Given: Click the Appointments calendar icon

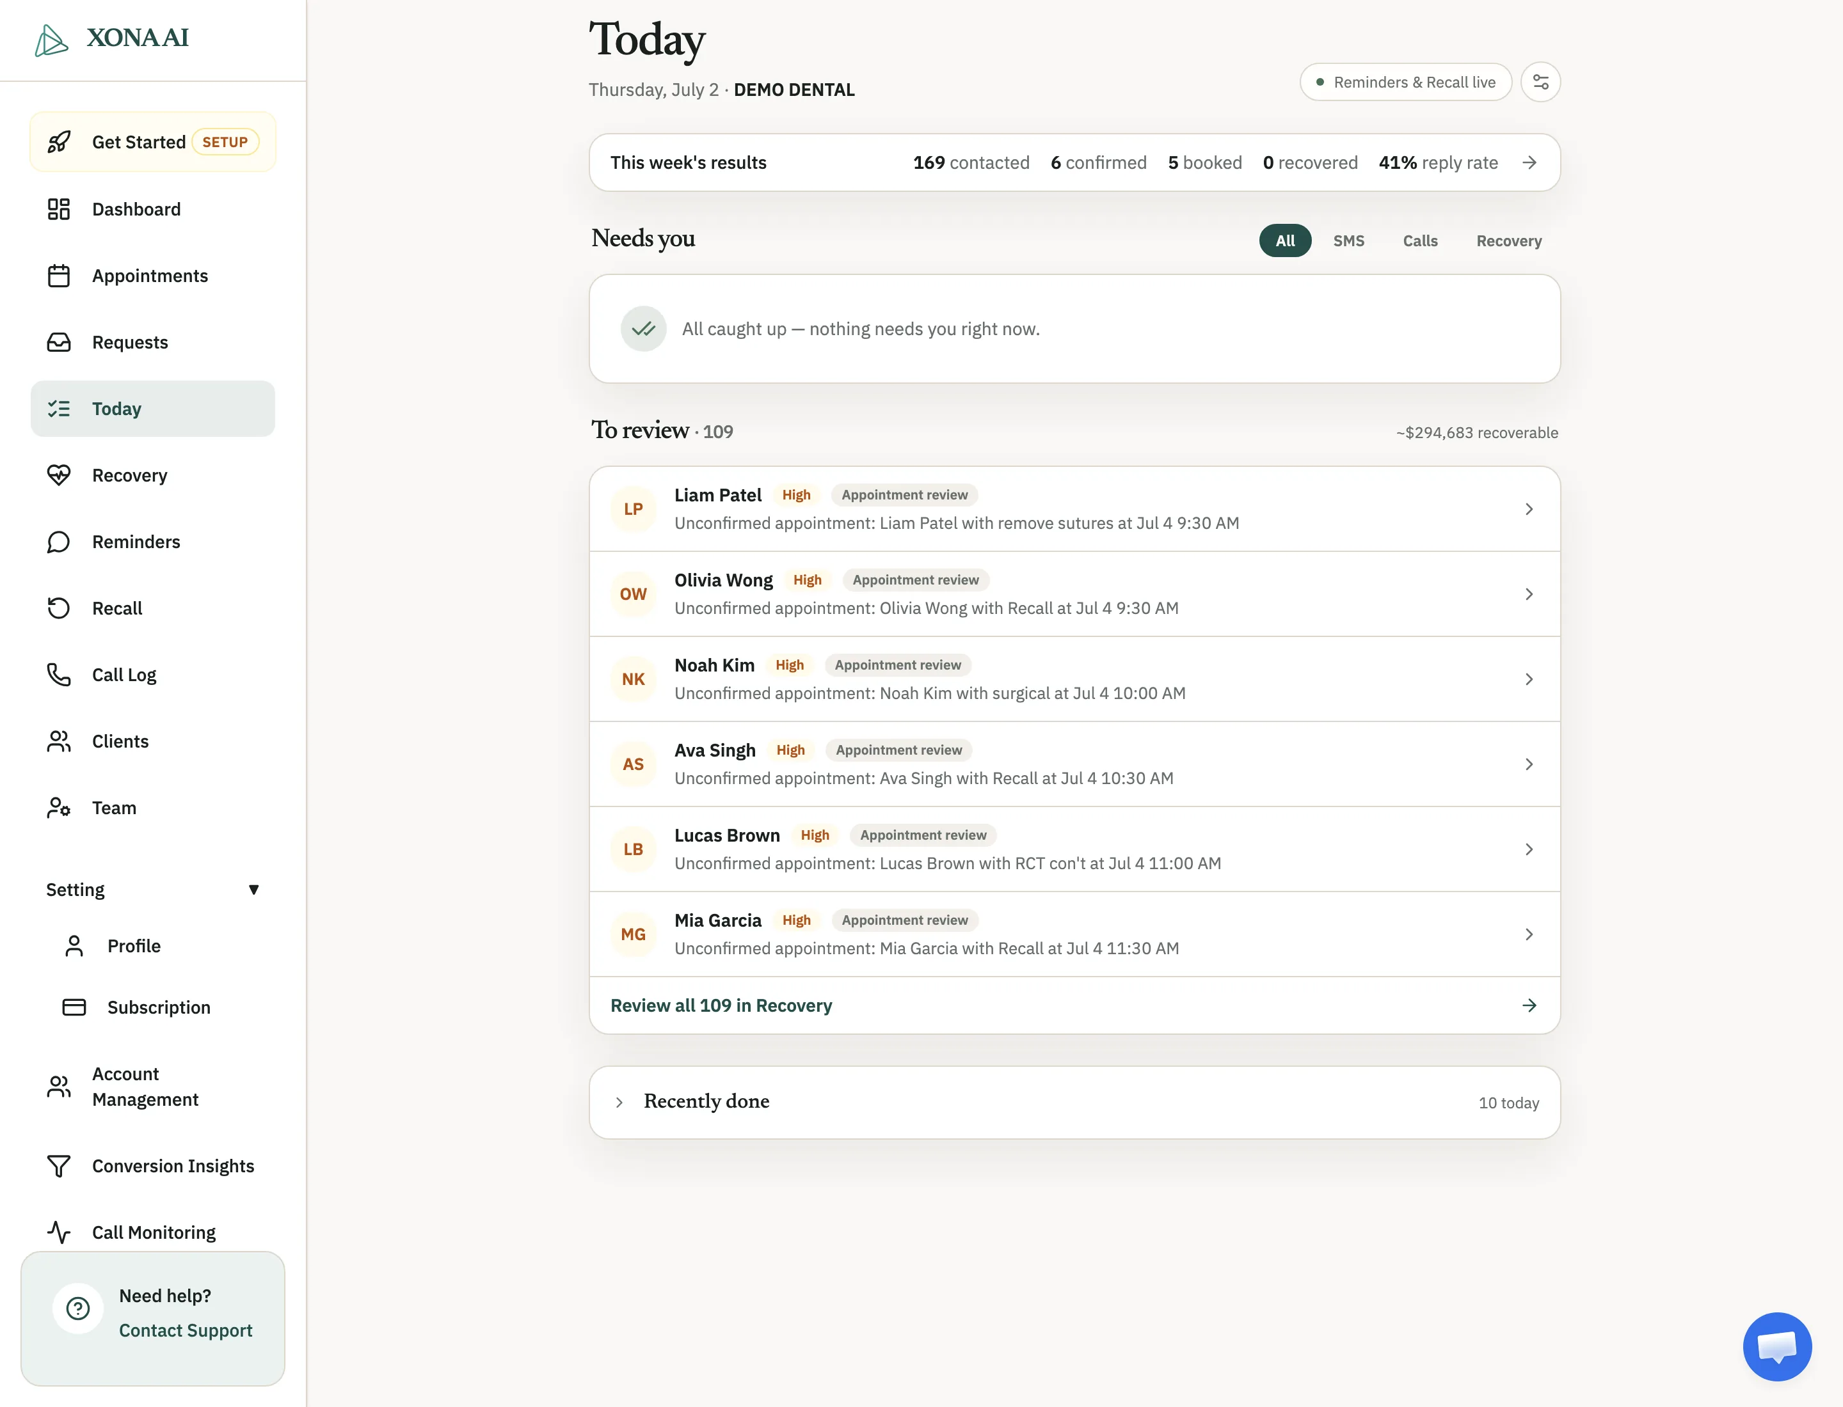Looking at the screenshot, I should [59, 276].
